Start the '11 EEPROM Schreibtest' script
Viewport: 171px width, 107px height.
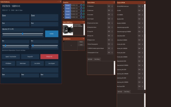109,48
